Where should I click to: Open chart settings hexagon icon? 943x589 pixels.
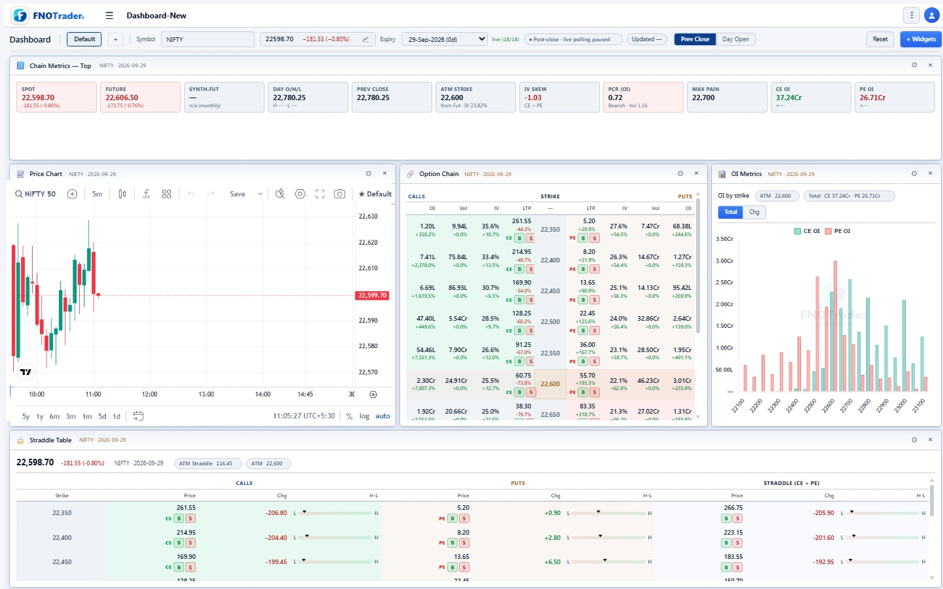point(301,194)
